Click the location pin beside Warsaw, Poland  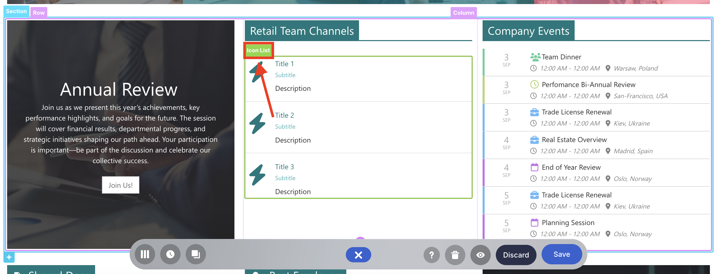pyautogui.click(x=608, y=68)
